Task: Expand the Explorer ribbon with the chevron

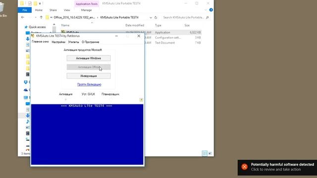Action: click(x=206, y=10)
